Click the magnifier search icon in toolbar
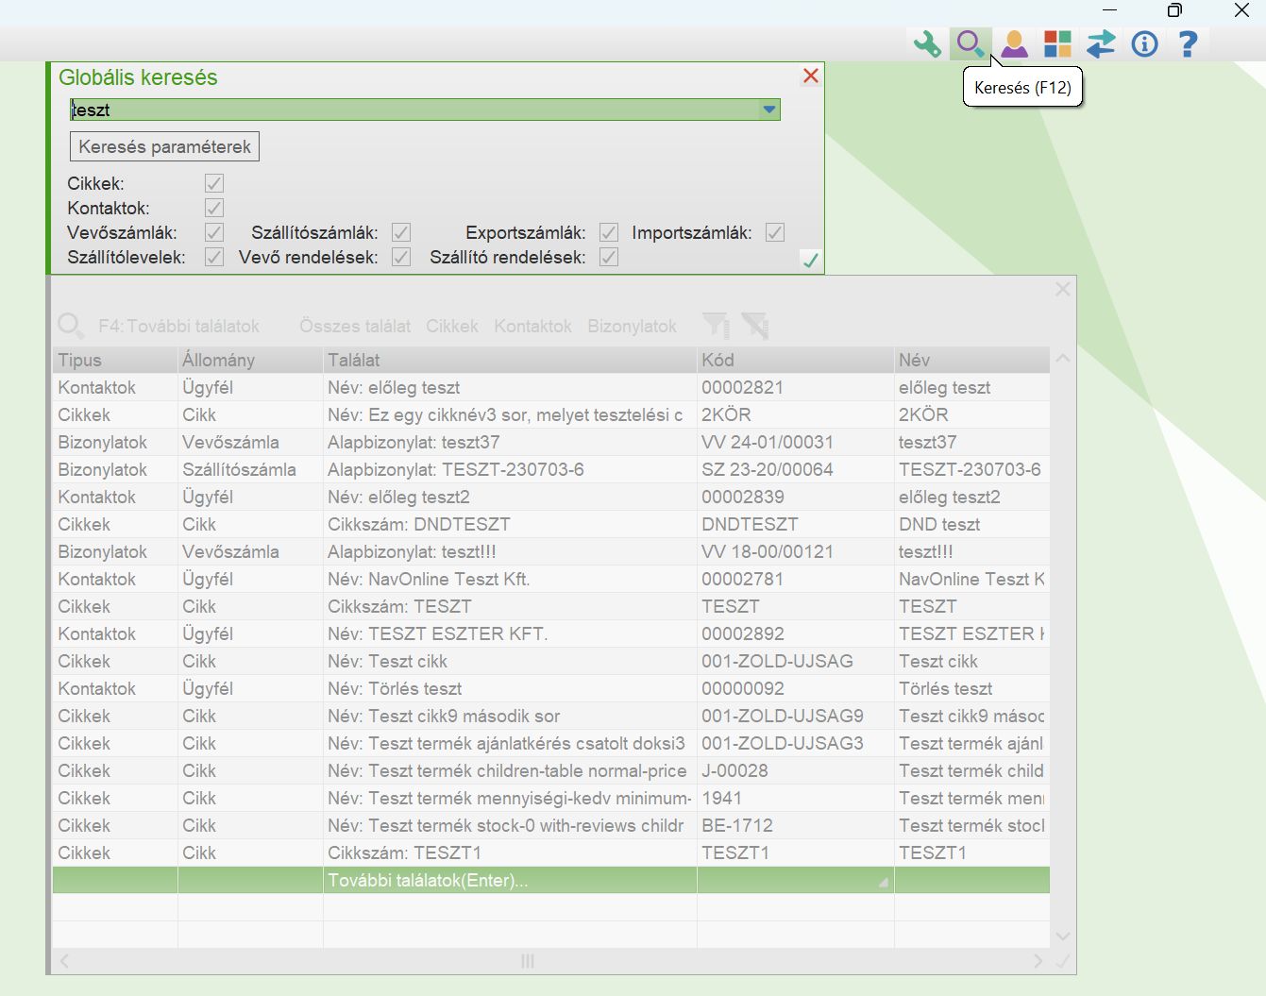The height and width of the screenshot is (996, 1266). click(970, 43)
